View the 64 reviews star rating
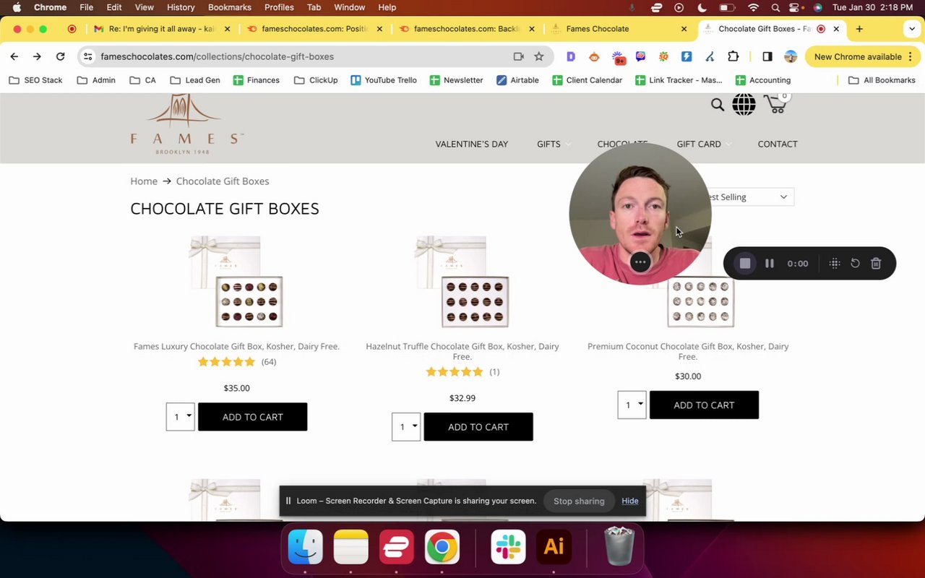Image resolution: width=925 pixels, height=578 pixels. click(x=237, y=361)
